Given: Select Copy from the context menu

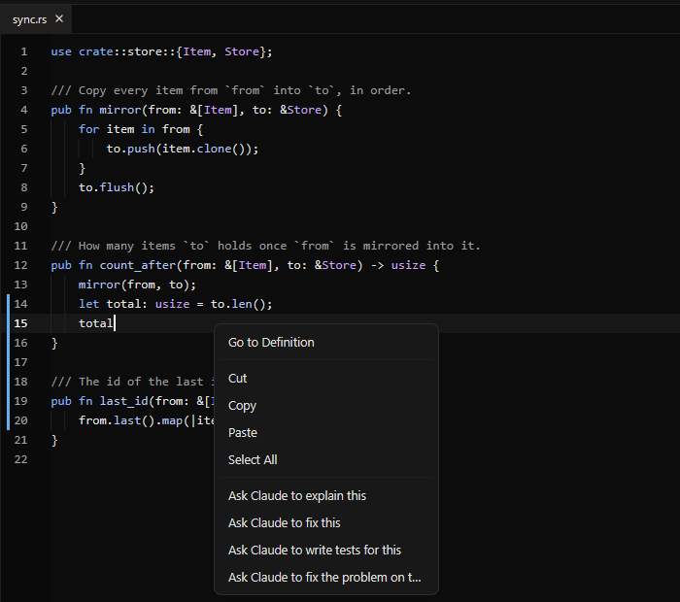Looking at the screenshot, I should coord(326,406).
